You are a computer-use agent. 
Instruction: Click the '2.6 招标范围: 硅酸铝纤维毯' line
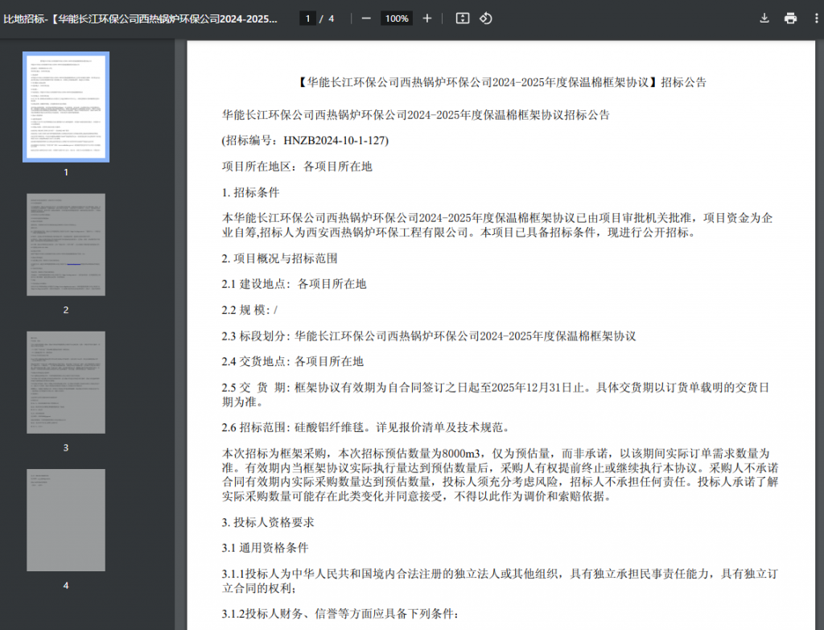coord(366,428)
